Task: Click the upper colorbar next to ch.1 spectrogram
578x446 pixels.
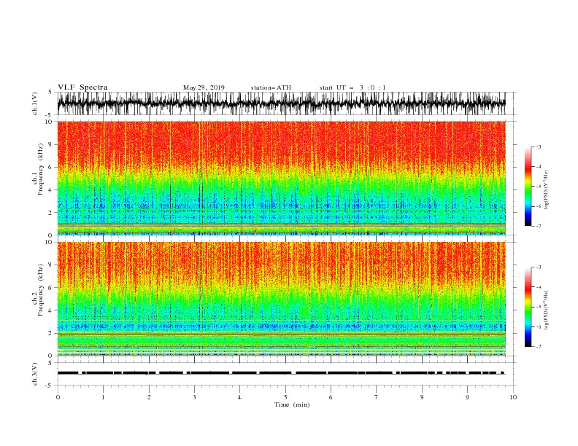Action: [528, 187]
